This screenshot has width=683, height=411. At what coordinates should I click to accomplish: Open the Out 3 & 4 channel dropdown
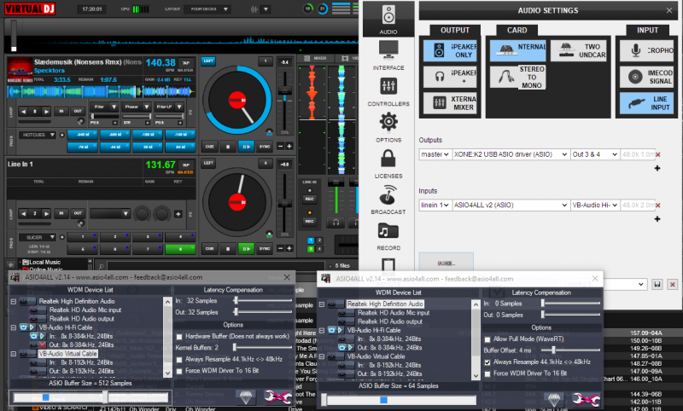(595, 154)
